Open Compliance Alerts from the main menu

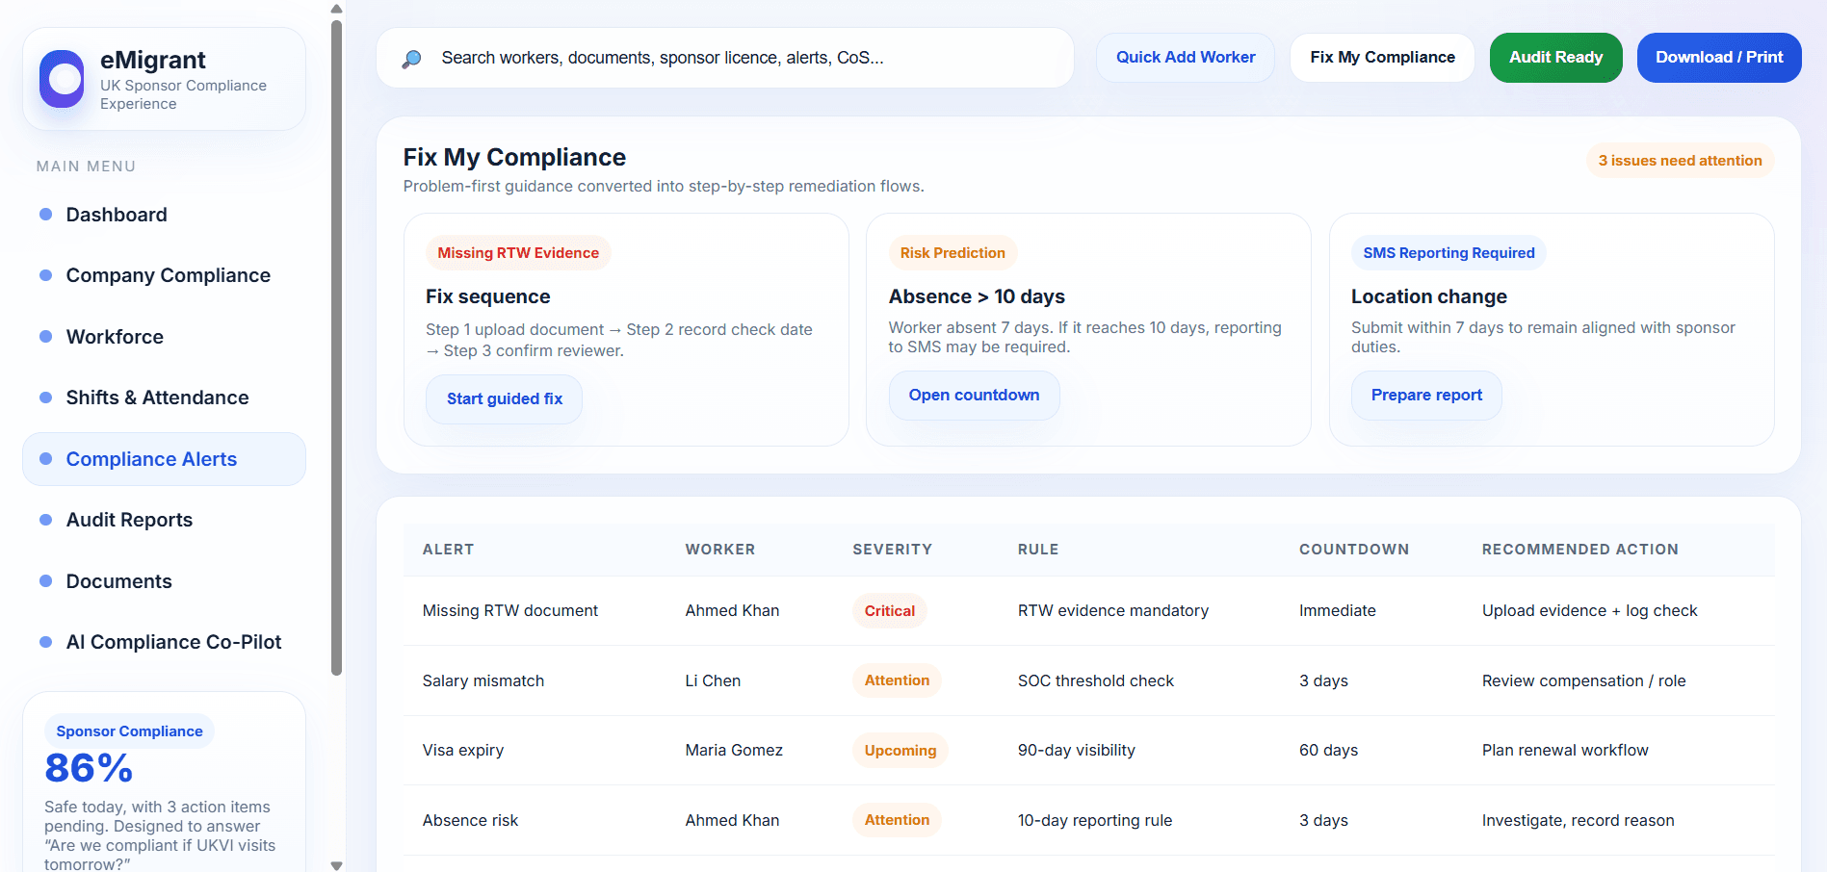(x=151, y=459)
